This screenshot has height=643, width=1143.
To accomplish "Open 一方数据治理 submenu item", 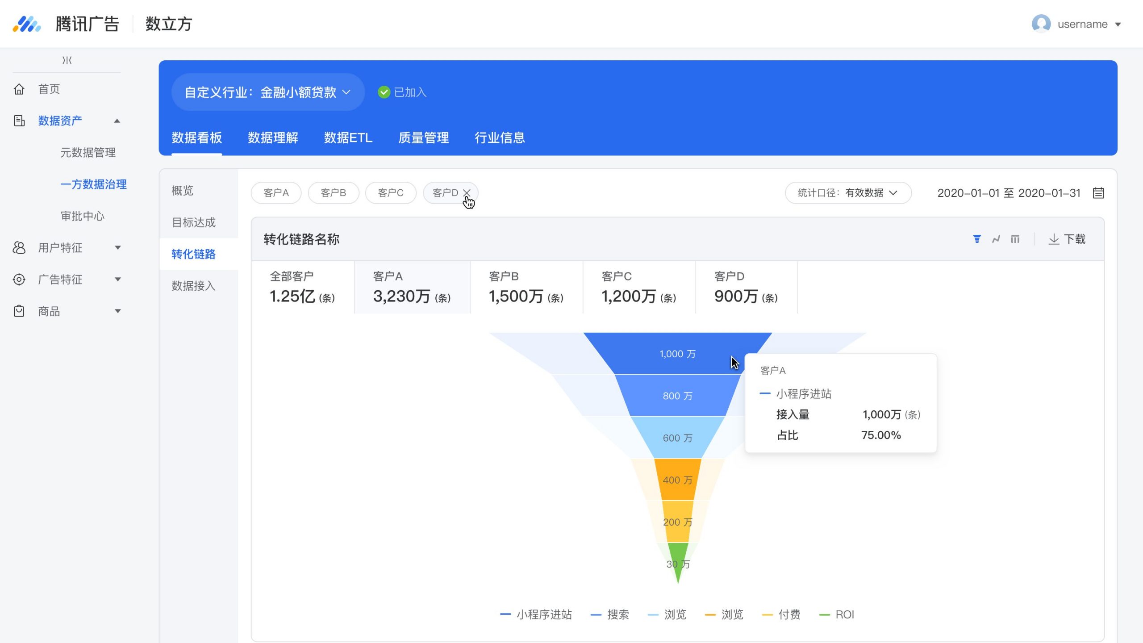I will (x=93, y=184).
